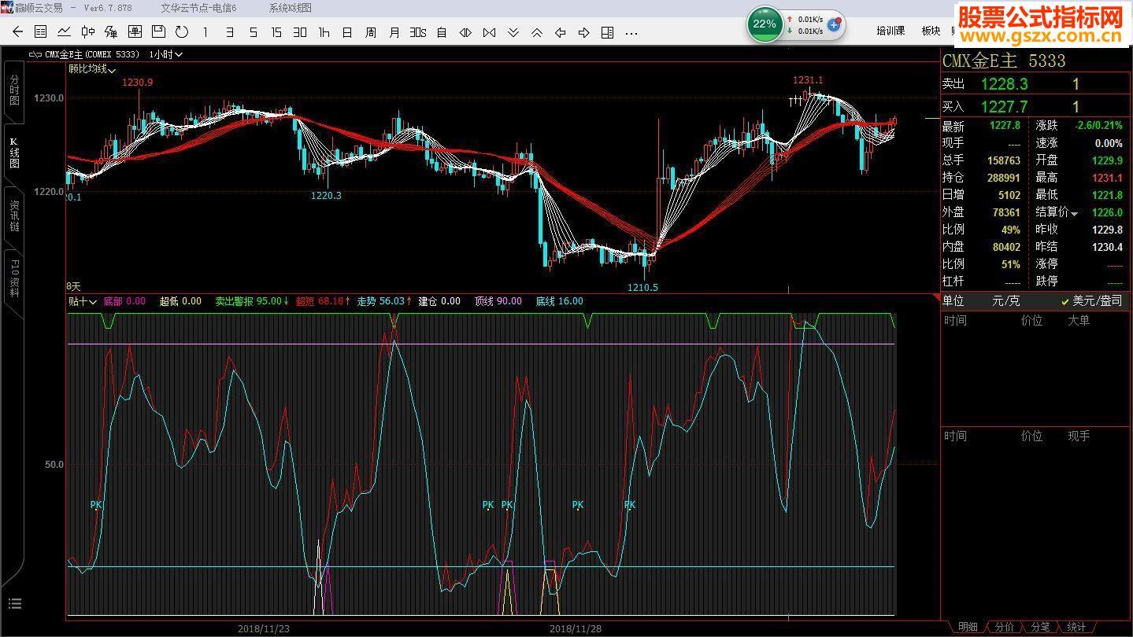Viewport: 1133px width, 637px height.
Task: Click the 培训课 link
Action: [890, 31]
